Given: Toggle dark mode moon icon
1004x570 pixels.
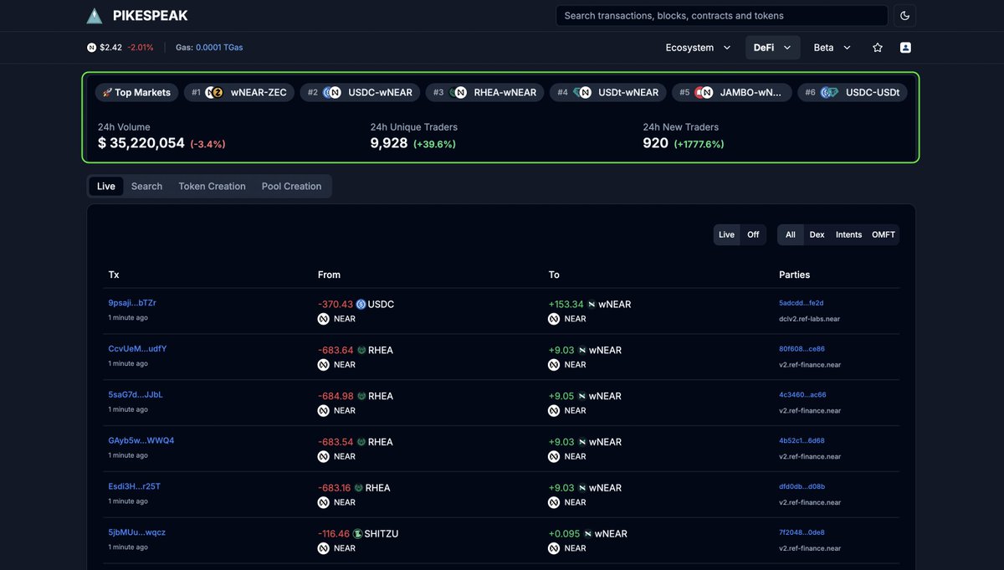Looking at the screenshot, I should coord(904,16).
